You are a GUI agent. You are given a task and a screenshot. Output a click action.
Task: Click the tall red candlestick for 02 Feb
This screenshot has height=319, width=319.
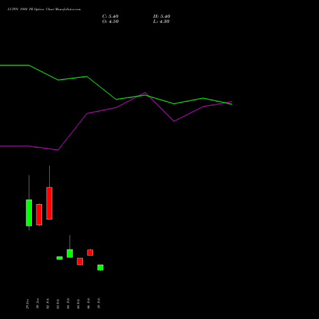coord(49,203)
